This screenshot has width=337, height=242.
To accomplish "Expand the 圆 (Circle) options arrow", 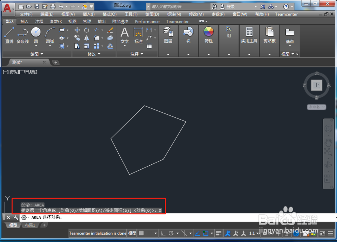I will [x=36, y=46].
